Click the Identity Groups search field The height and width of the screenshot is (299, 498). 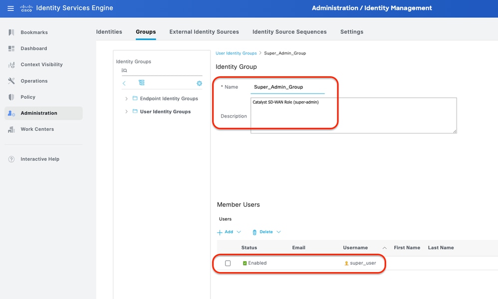pyautogui.click(x=162, y=71)
